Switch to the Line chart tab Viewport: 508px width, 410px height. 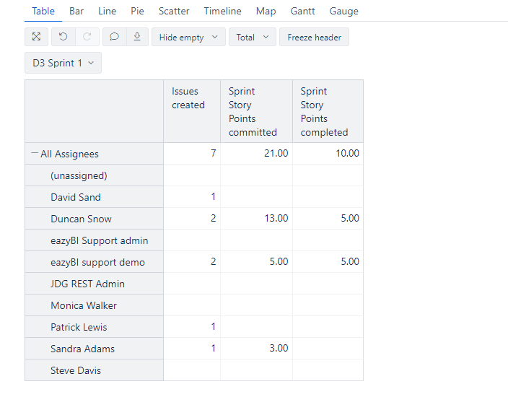pos(108,11)
